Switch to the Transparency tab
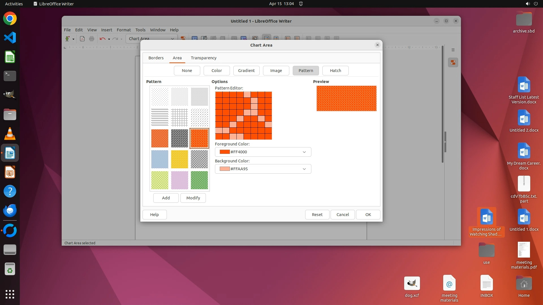The height and width of the screenshot is (305, 543). [204, 58]
